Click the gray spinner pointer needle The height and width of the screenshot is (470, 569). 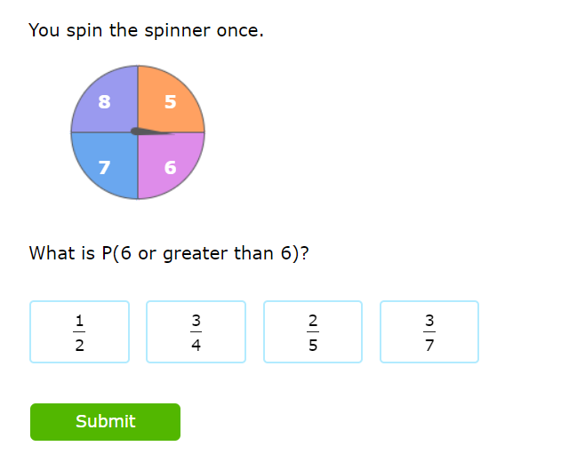tap(149, 132)
